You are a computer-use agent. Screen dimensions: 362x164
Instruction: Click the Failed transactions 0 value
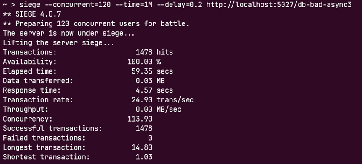pos(150,138)
